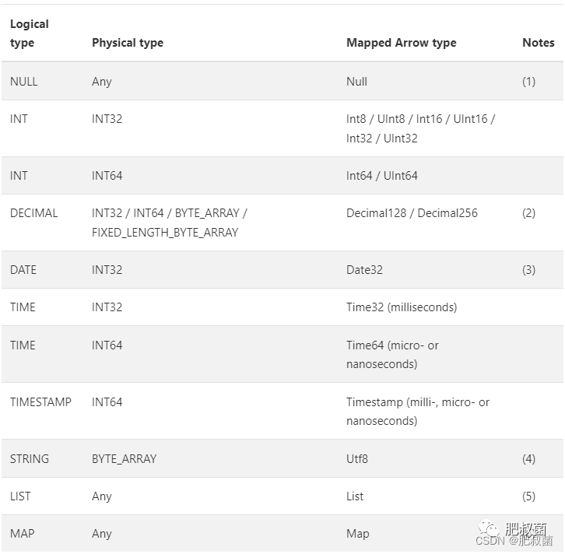Image resolution: width=565 pixels, height=554 pixels.
Task: Open note (4) in the STRING row
Action: tap(528, 459)
